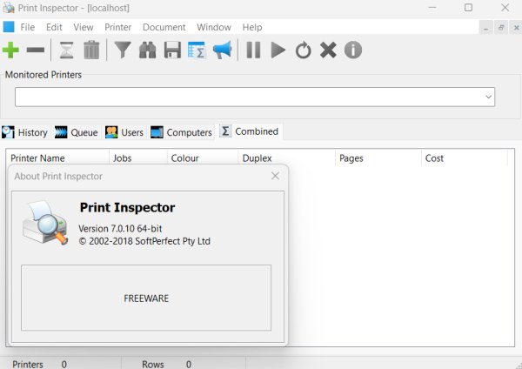The height and width of the screenshot is (369, 522).
Task: Click the version 7.0.10 64-bit text
Action: click(120, 229)
